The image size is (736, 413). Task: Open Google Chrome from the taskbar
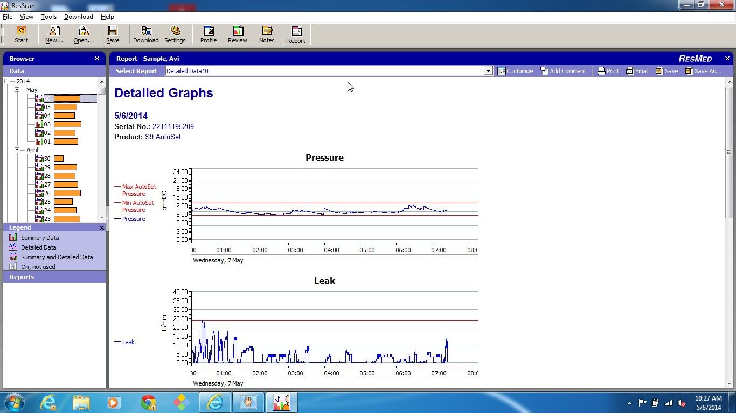(x=148, y=402)
